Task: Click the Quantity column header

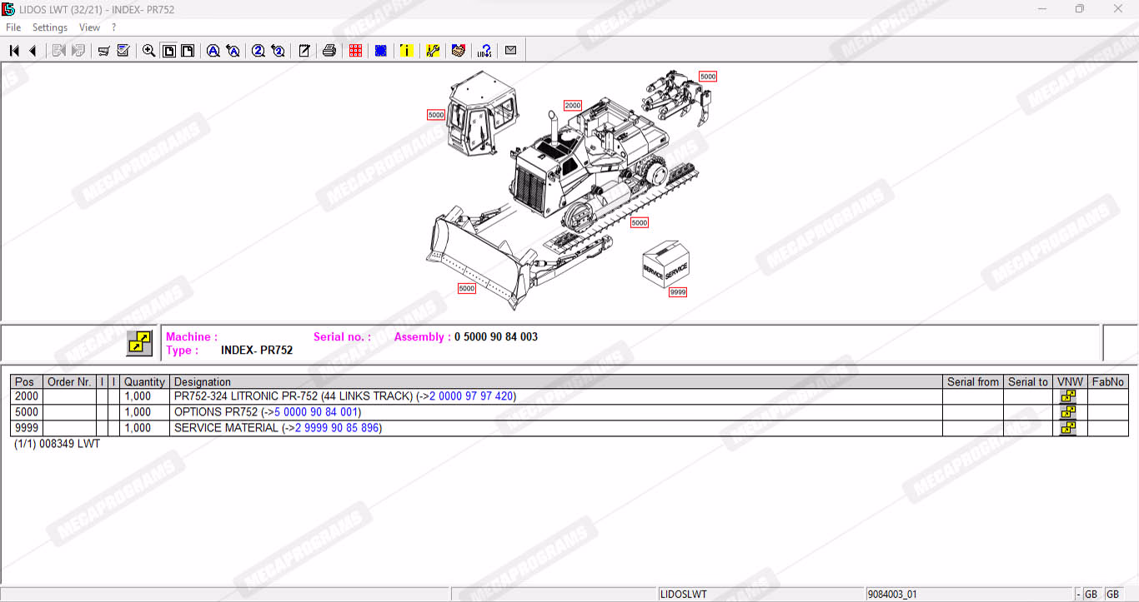Action: [145, 382]
